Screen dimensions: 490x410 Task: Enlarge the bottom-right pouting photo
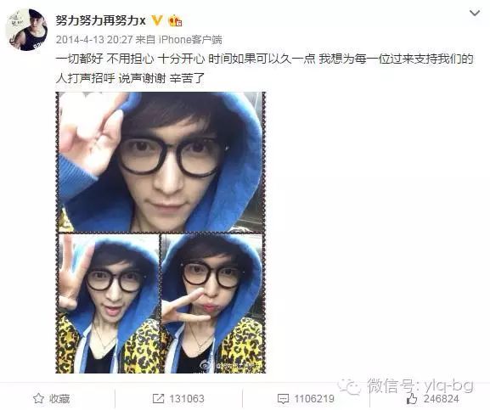pyautogui.click(x=212, y=303)
